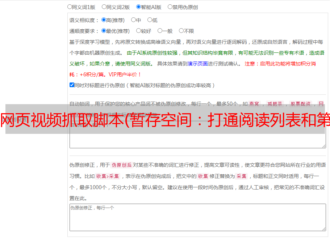330x238 pixels.
Task: Select 禁用伪原创 to disable rewriting
Action: [170, 7]
